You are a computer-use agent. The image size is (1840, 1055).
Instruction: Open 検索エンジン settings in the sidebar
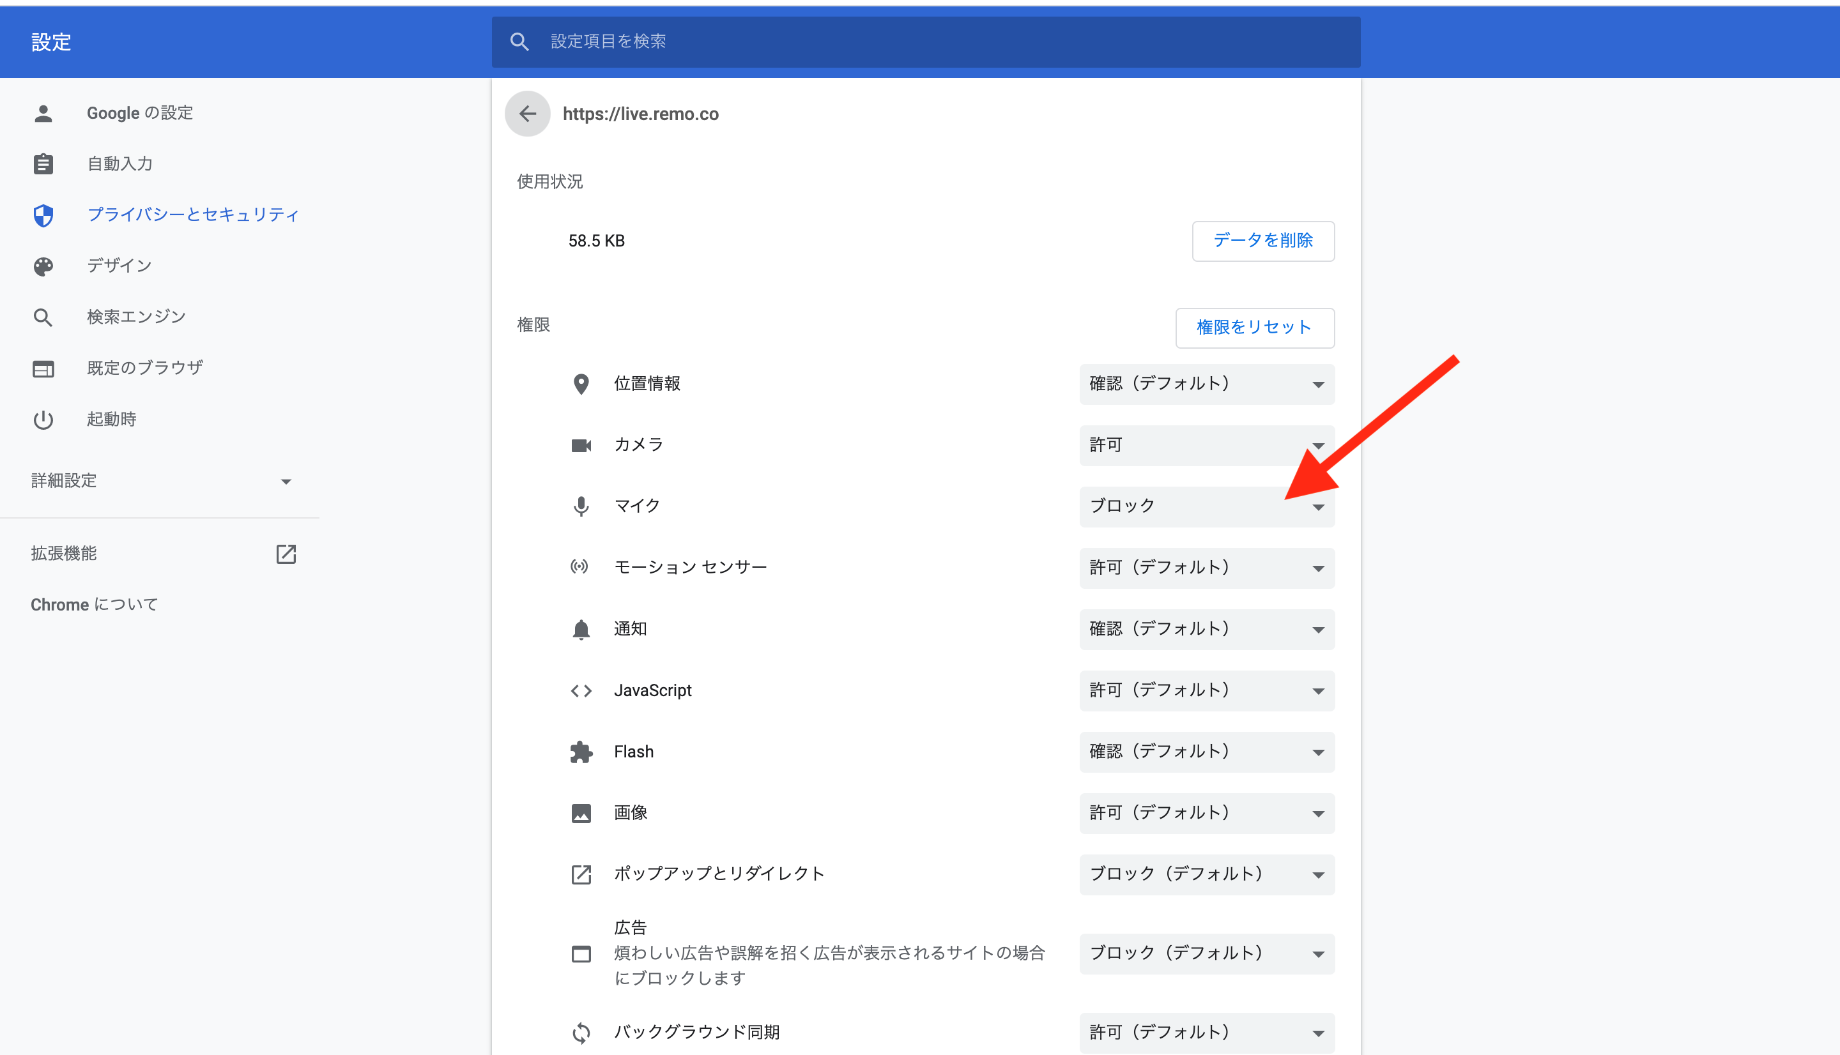coord(136,317)
